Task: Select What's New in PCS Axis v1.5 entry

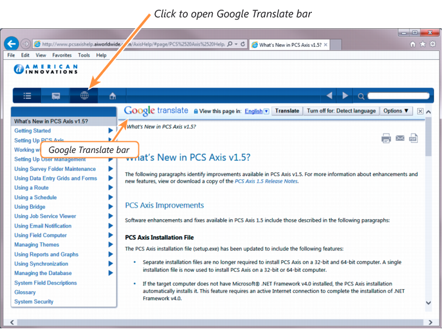Action: pos(64,121)
